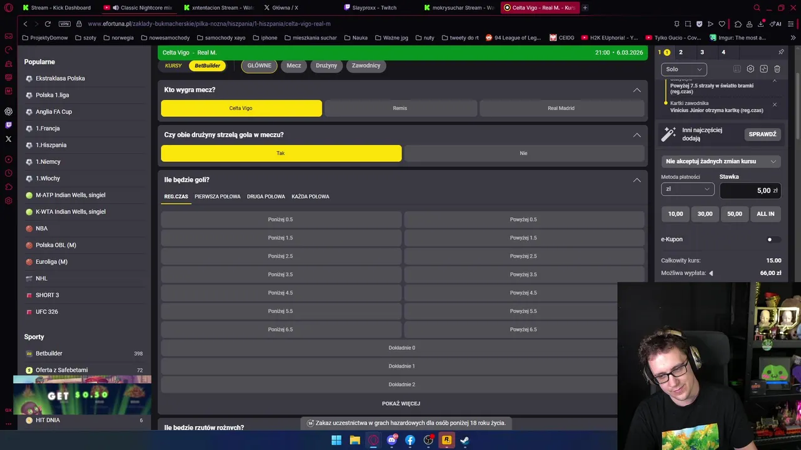Image resolution: width=801 pixels, height=450 pixels.
Task: Open Rockstar Games Launcher from taskbar
Action: (447, 440)
